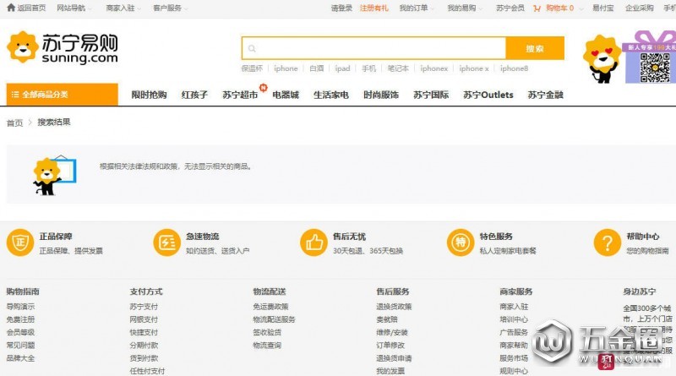Open the Suning lion logo

(x=23, y=47)
